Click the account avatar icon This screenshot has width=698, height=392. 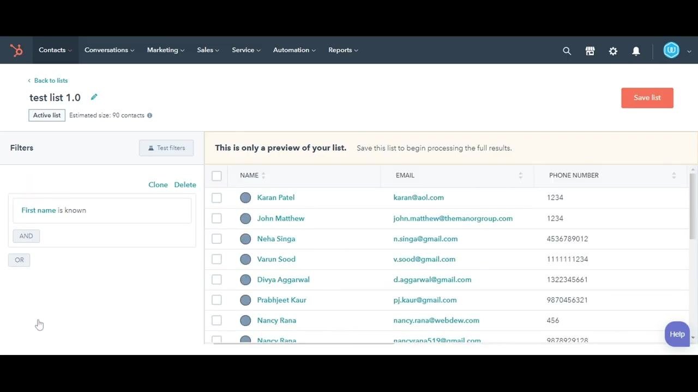(671, 50)
